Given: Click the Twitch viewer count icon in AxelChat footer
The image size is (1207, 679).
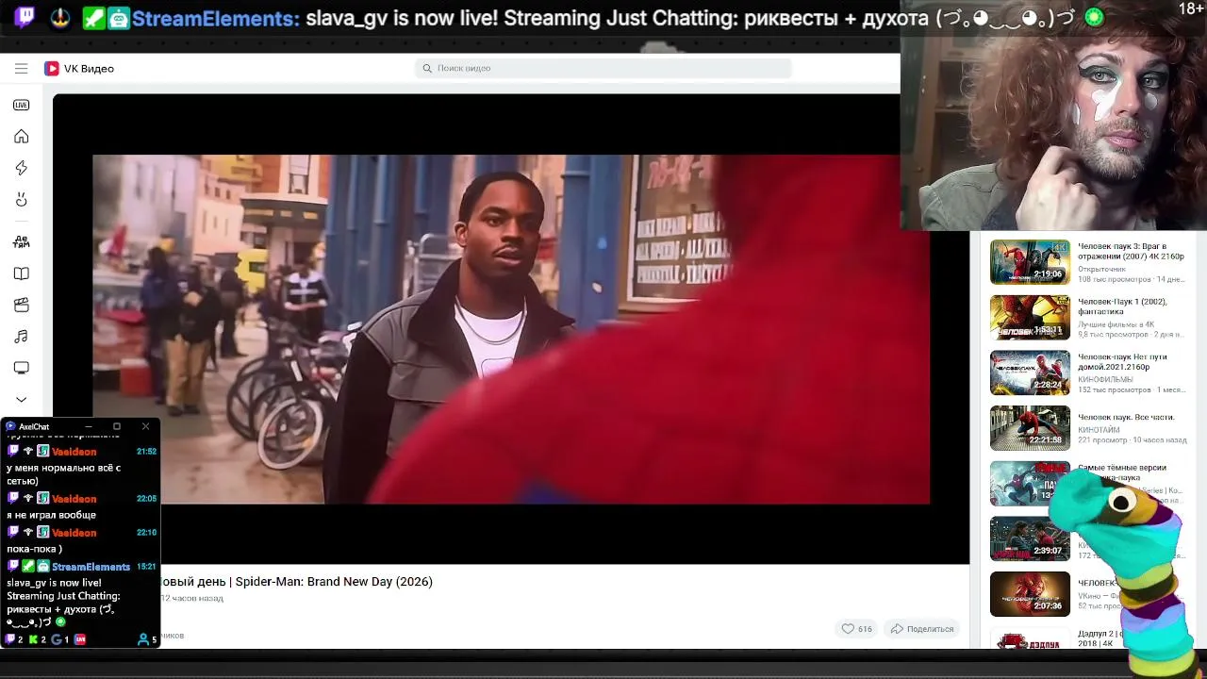Looking at the screenshot, I should coord(12,639).
